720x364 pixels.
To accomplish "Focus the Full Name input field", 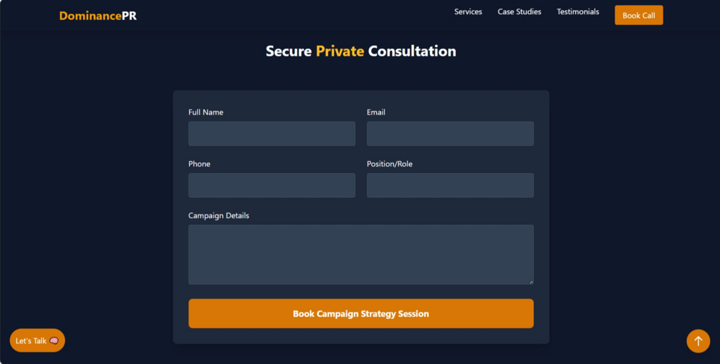I will tap(272, 134).
